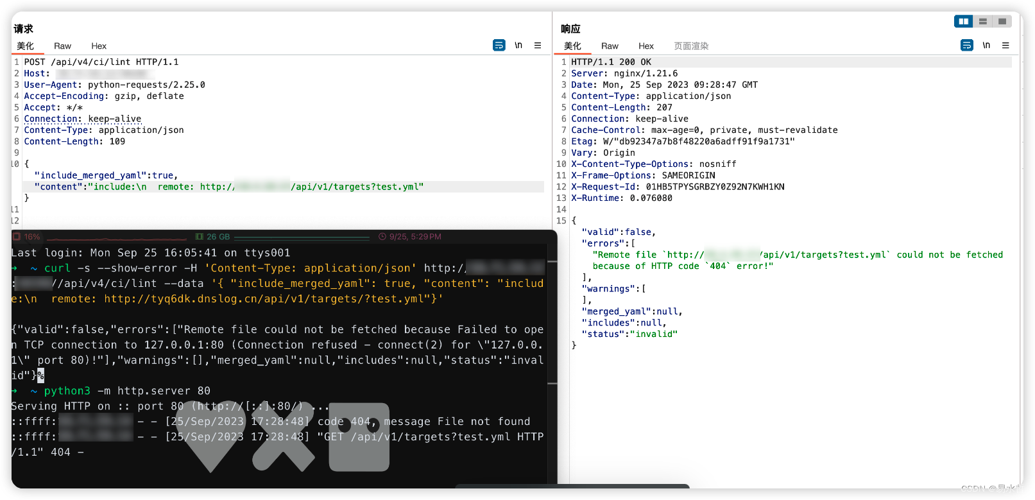Viewport: 1035px width, 500px height.
Task: Click the Cache-Control response header line
Action: [705, 130]
